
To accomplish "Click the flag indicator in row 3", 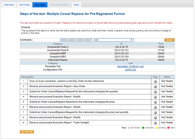I will tap(155, 91).
